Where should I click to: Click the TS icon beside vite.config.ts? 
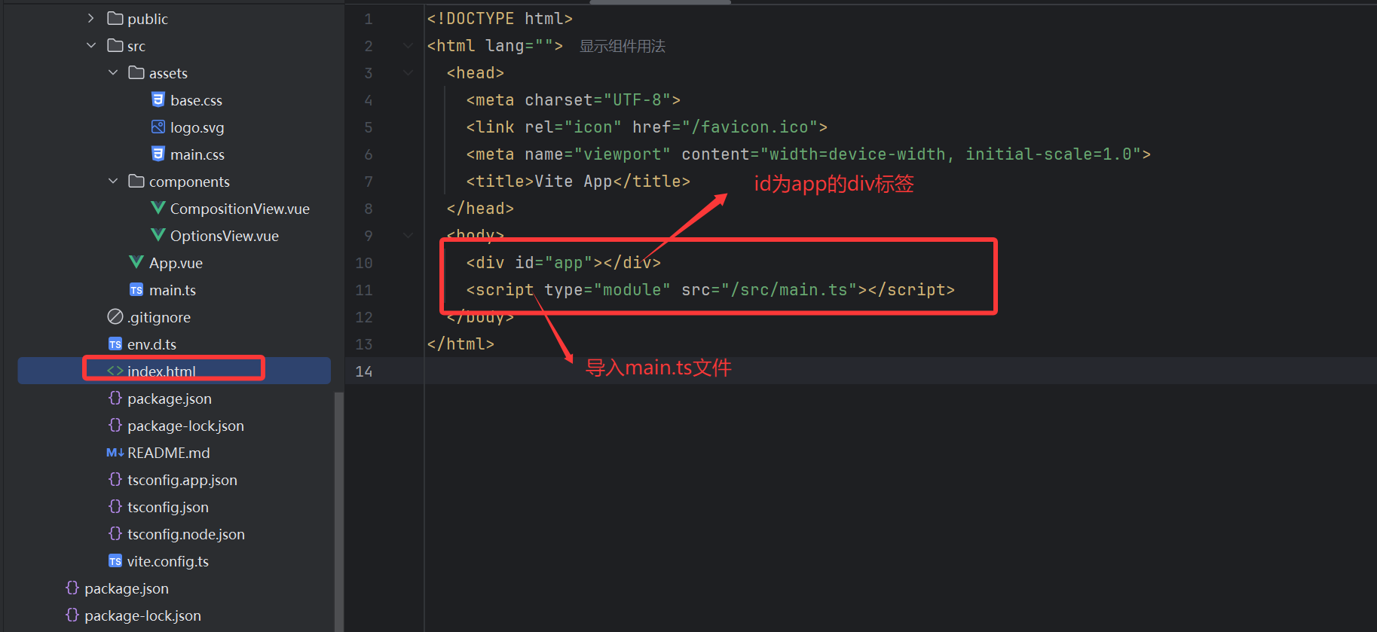(115, 561)
